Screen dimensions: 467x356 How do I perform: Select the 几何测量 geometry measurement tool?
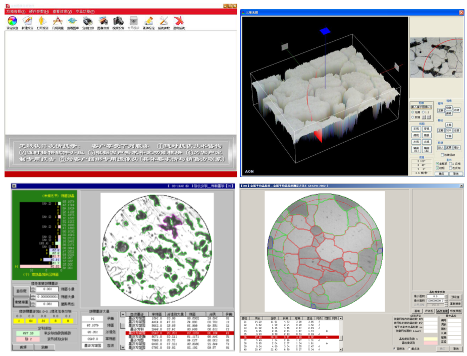[x=58, y=21]
